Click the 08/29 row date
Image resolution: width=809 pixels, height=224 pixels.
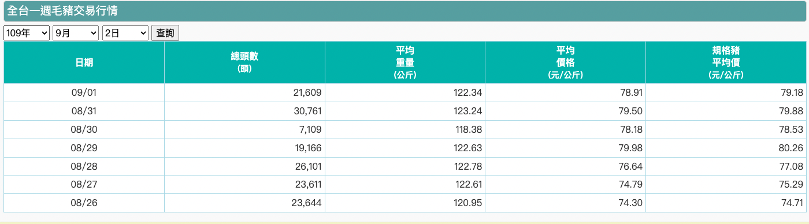click(x=84, y=148)
